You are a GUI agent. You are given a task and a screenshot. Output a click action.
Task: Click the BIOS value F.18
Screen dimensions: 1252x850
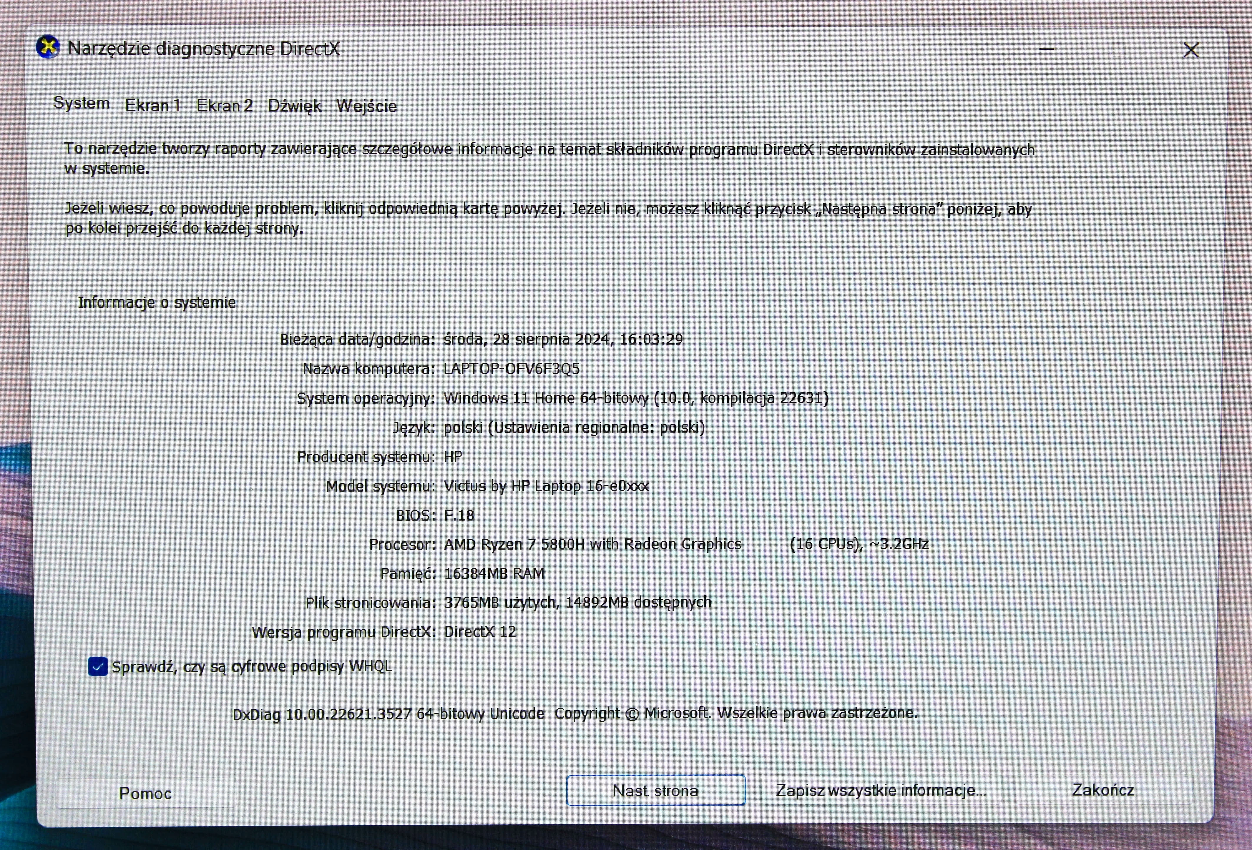point(459,515)
